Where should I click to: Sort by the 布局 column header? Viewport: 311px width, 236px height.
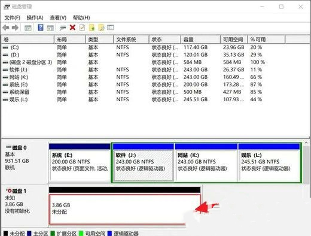point(70,40)
